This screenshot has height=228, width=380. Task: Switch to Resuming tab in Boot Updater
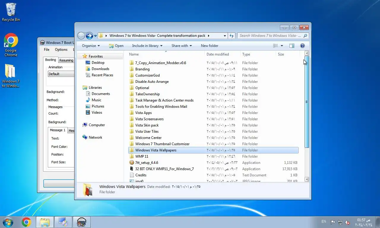tap(66, 60)
